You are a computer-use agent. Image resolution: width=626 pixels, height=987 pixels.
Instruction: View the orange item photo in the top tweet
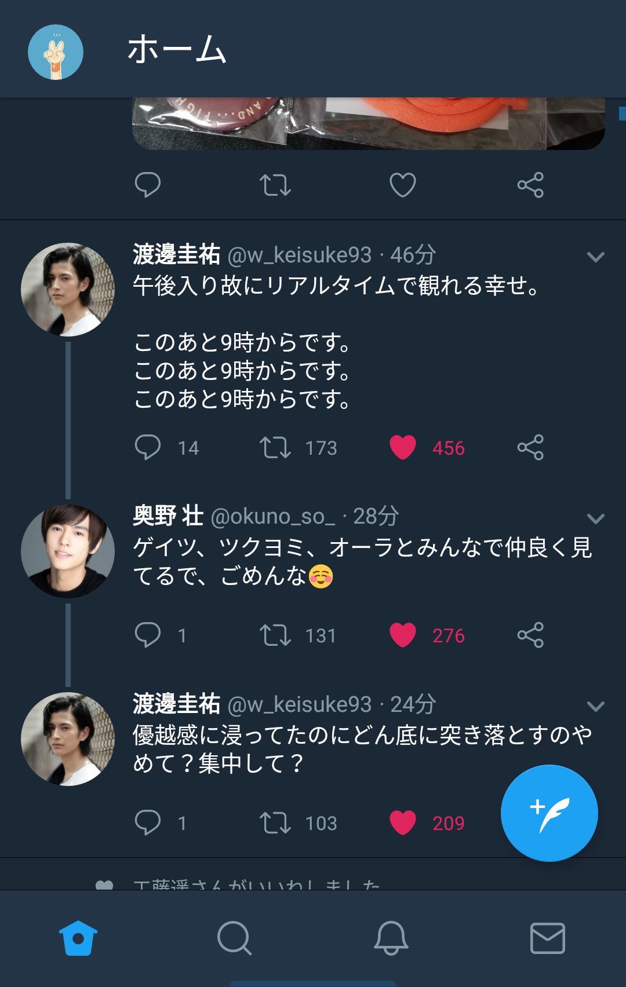point(369,123)
